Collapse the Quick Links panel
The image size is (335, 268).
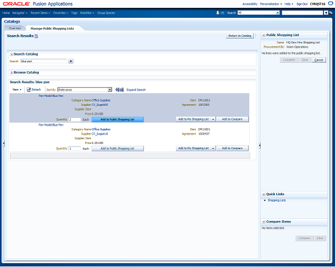(264, 194)
